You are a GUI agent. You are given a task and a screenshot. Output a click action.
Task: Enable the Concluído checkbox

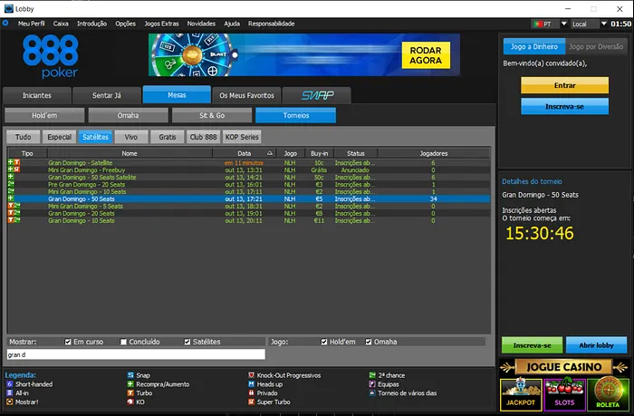tap(123, 342)
